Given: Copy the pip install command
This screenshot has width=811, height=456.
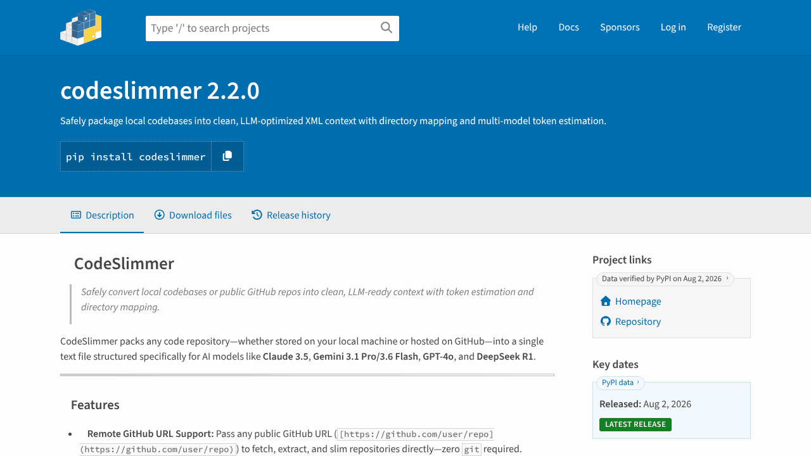Looking at the screenshot, I should [x=227, y=156].
